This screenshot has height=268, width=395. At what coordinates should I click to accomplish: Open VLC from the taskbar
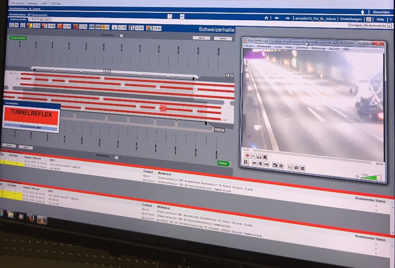click(42, 220)
